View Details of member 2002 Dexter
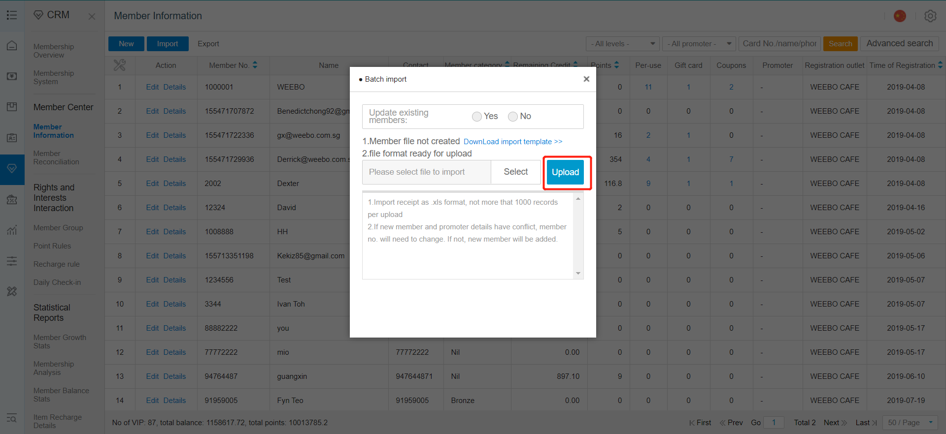Viewport: 946px width, 434px height. pos(174,184)
